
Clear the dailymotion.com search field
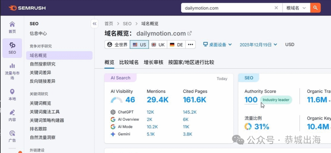[x=276, y=8]
